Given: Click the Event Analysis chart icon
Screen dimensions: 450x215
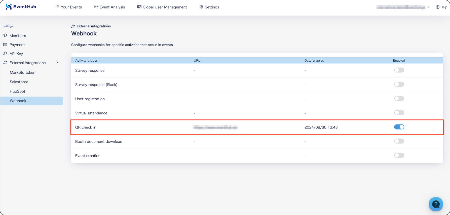Looking at the screenshot, I should click(x=96, y=7).
